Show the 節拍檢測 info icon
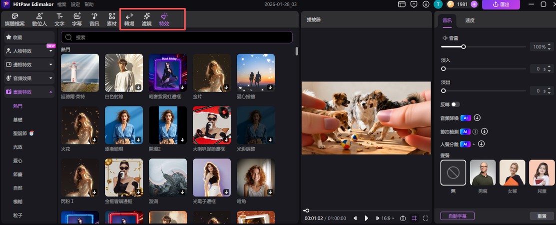The width and height of the screenshot is (556, 225). pyautogui.click(x=475, y=131)
